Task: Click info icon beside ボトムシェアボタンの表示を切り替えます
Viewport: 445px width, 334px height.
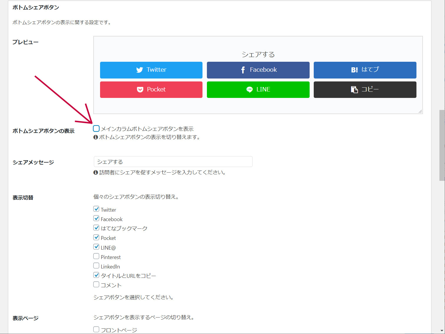Action: pos(96,137)
